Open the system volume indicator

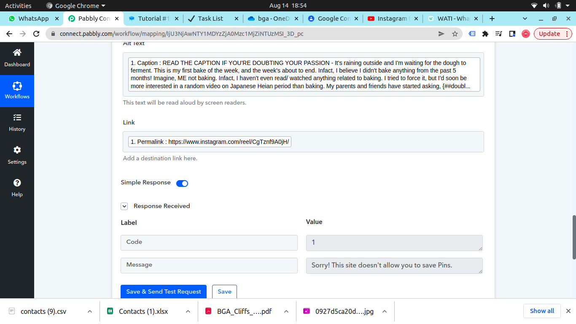pyautogui.click(x=546, y=5)
